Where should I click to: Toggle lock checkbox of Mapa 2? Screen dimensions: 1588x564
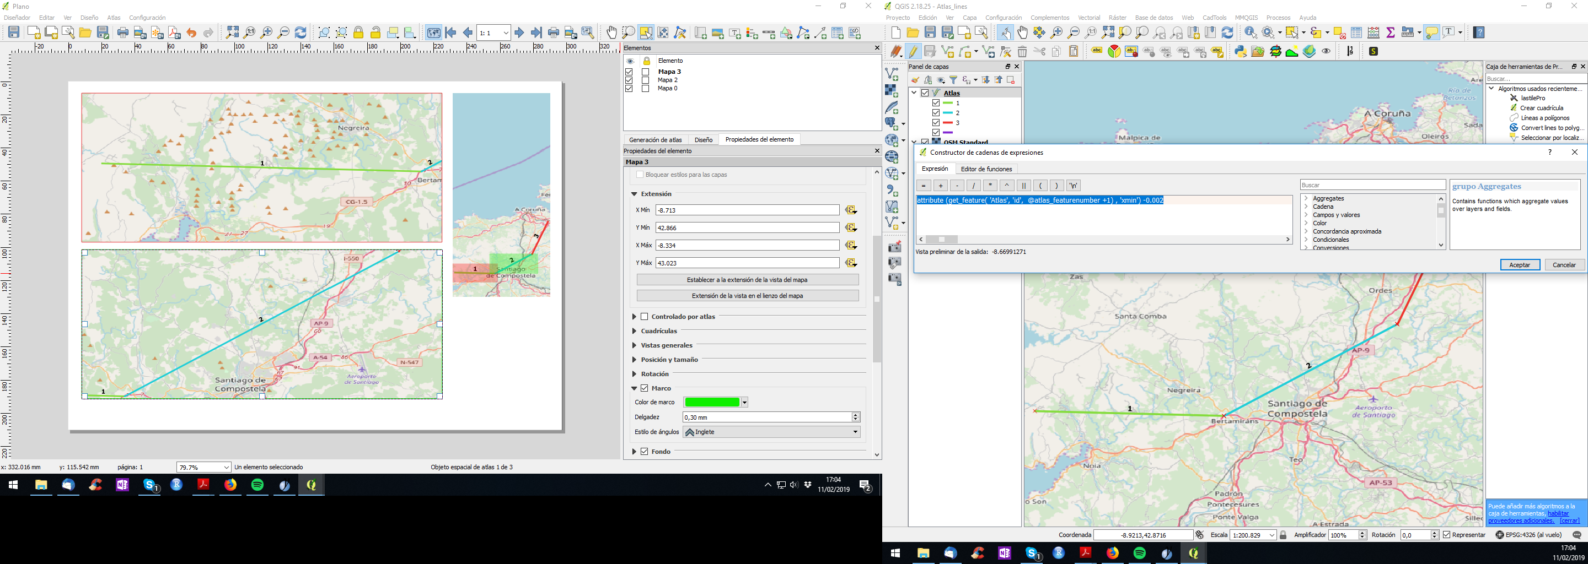(x=646, y=80)
